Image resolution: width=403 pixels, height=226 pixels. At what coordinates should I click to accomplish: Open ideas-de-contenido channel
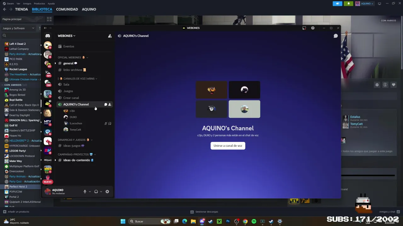(x=84, y=160)
